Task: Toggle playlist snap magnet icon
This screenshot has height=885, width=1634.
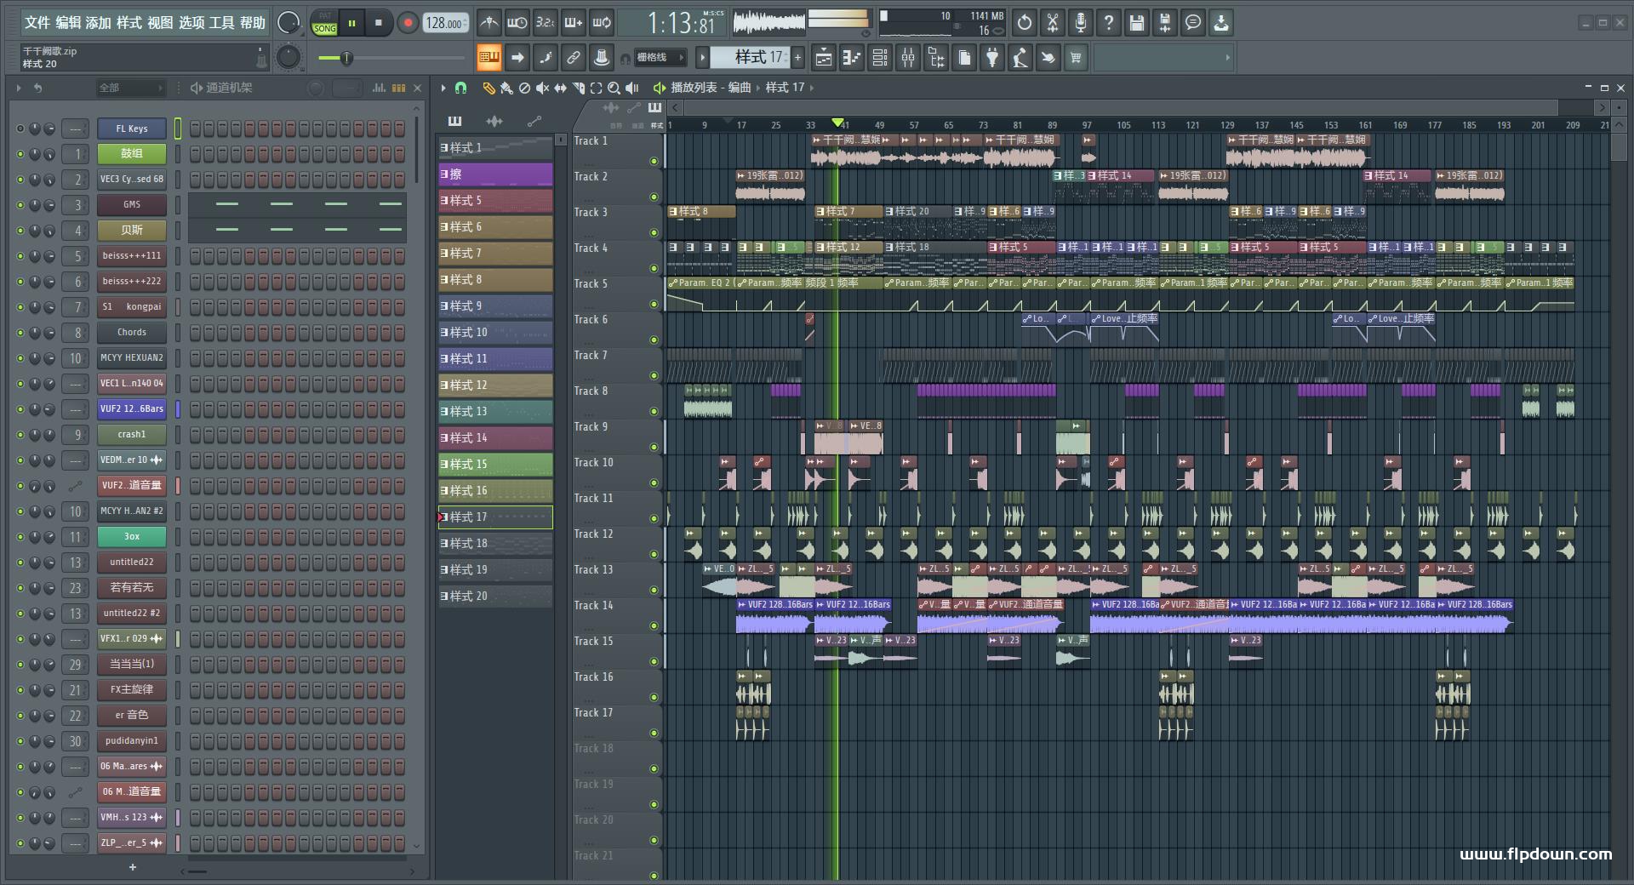Action: 460,88
